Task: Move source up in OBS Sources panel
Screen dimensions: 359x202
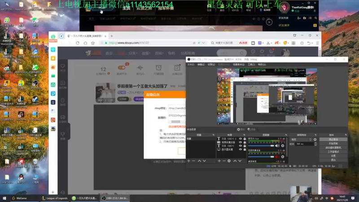Action: (235, 161)
